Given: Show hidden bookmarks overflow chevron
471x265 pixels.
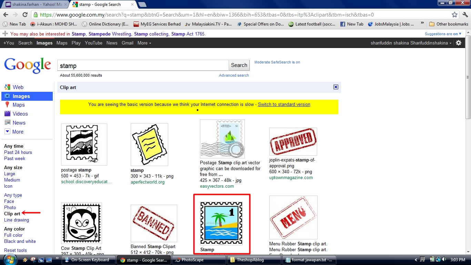Looking at the screenshot, I should [x=422, y=24].
